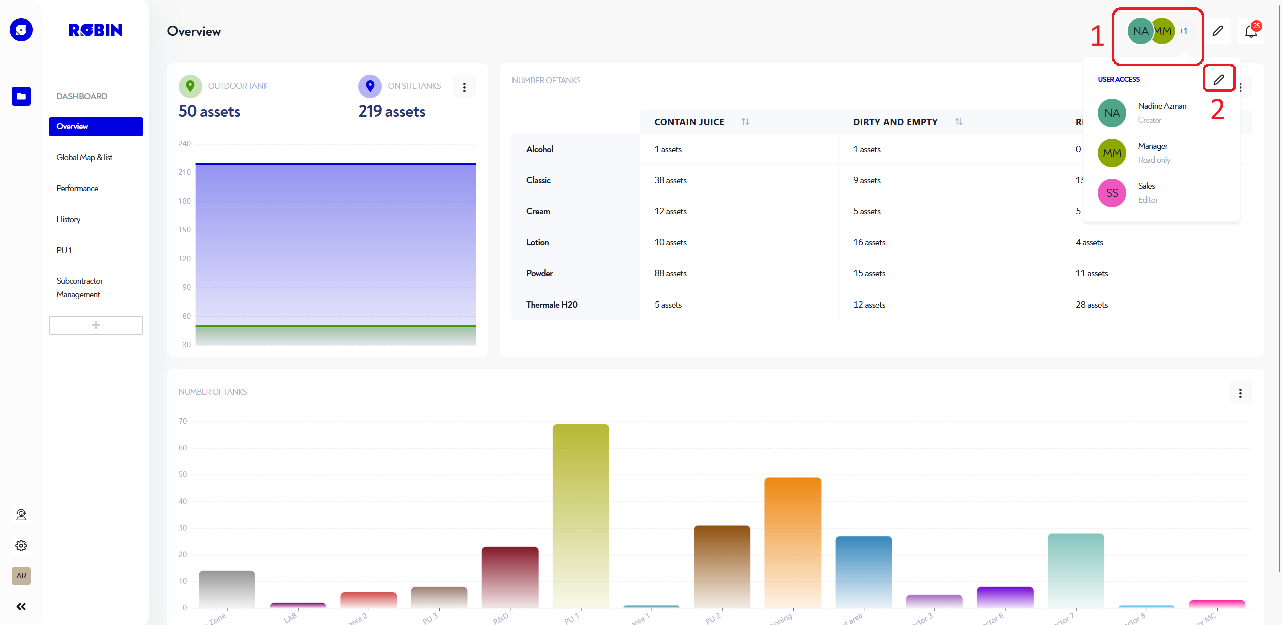
Task: Click the +1 additional users indicator
Action: (x=1183, y=31)
